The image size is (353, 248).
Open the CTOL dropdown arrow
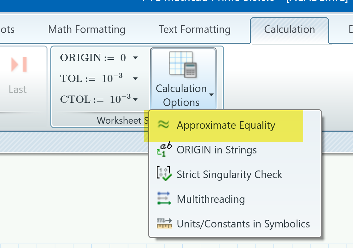pyautogui.click(x=136, y=99)
